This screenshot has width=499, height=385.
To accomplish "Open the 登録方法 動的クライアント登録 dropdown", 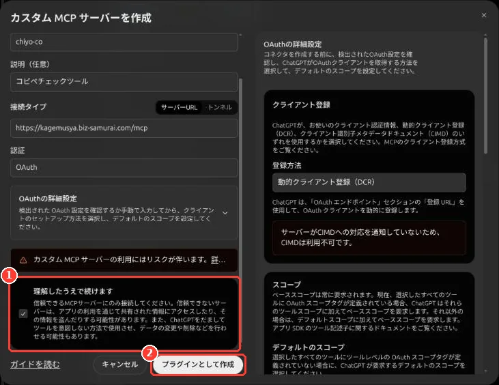I will [369, 182].
